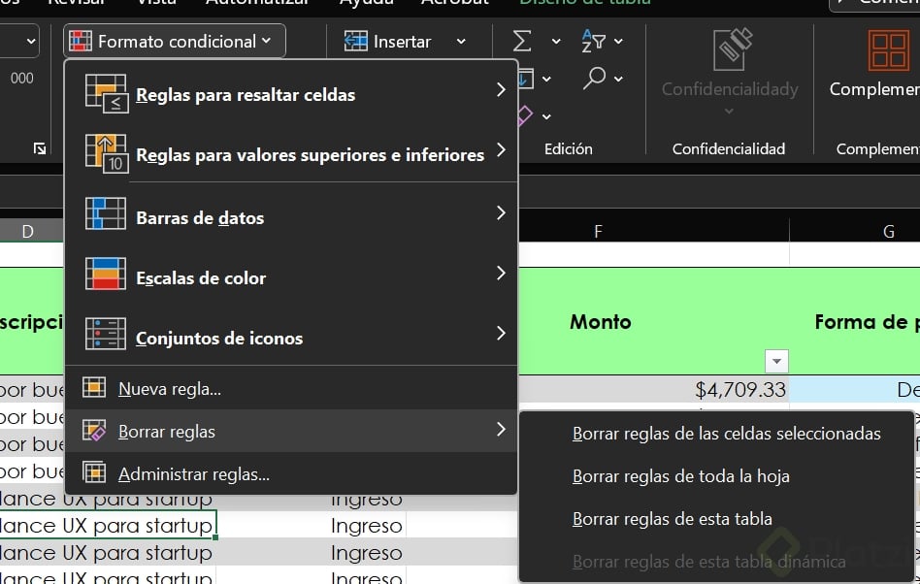The width and height of the screenshot is (920, 584).
Task: Click the Find magnifier icon
Action: point(594,78)
